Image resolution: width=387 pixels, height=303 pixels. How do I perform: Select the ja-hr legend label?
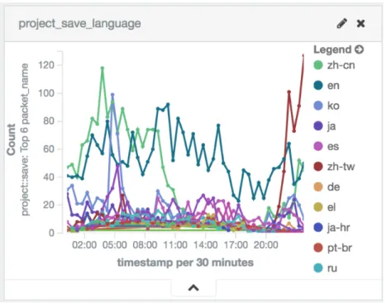tap(338, 228)
